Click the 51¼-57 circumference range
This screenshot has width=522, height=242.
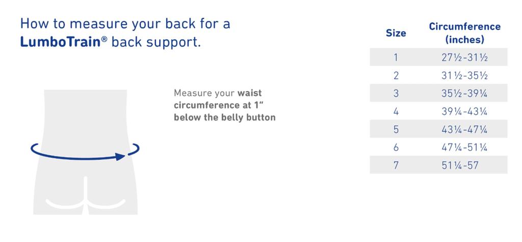pyautogui.click(x=460, y=165)
